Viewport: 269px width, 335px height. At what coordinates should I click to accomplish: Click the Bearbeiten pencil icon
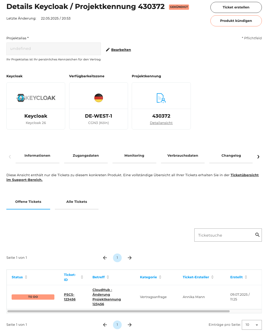pyautogui.click(x=108, y=50)
